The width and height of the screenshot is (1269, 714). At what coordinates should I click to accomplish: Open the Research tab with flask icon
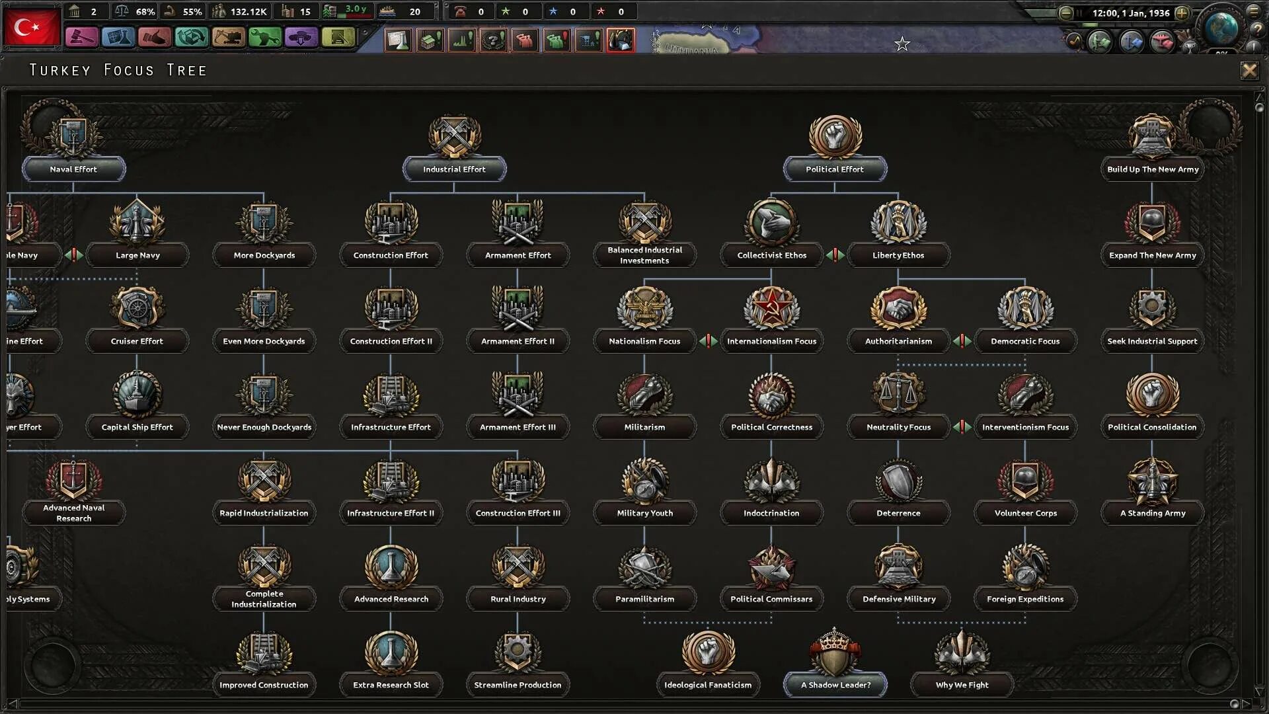click(118, 38)
